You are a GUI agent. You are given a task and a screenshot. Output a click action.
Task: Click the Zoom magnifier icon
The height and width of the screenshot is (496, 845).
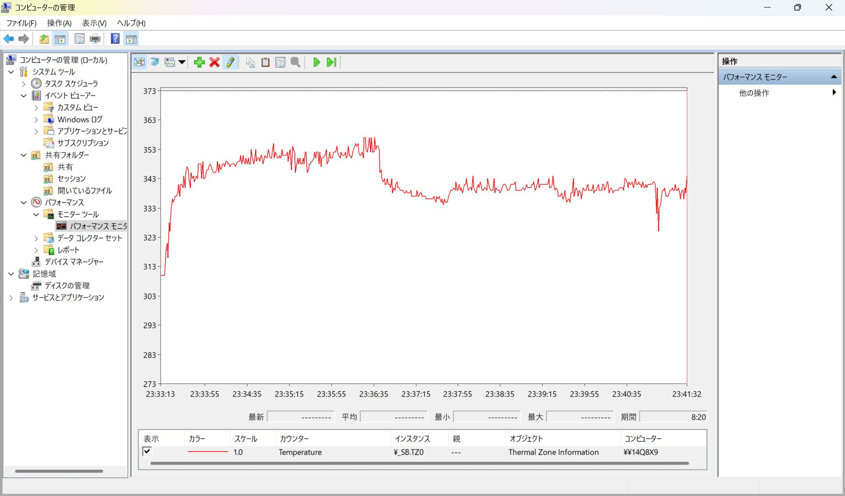295,62
